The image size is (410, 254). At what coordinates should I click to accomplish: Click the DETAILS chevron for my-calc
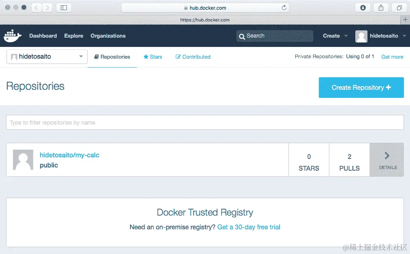click(387, 160)
